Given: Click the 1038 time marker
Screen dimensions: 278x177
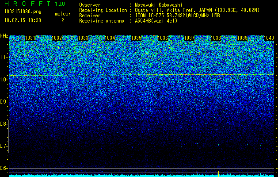Looking at the screenshot, I should pos(216,38).
